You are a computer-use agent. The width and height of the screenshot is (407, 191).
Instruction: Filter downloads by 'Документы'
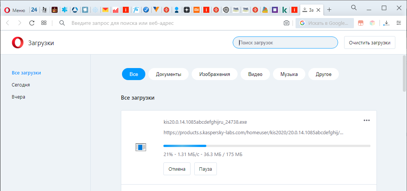pyautogui.click(x=168, y=74)
